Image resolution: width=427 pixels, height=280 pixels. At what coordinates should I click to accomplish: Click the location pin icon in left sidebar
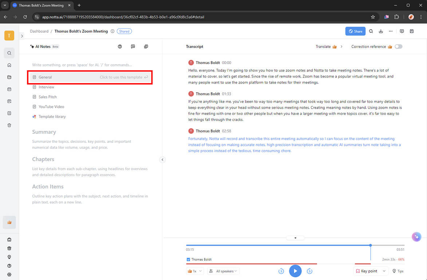click(9, 257)
